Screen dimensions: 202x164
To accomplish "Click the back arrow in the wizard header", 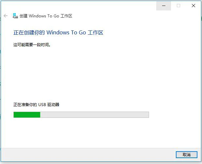I will pyautogui.click(x=6, y=16).
